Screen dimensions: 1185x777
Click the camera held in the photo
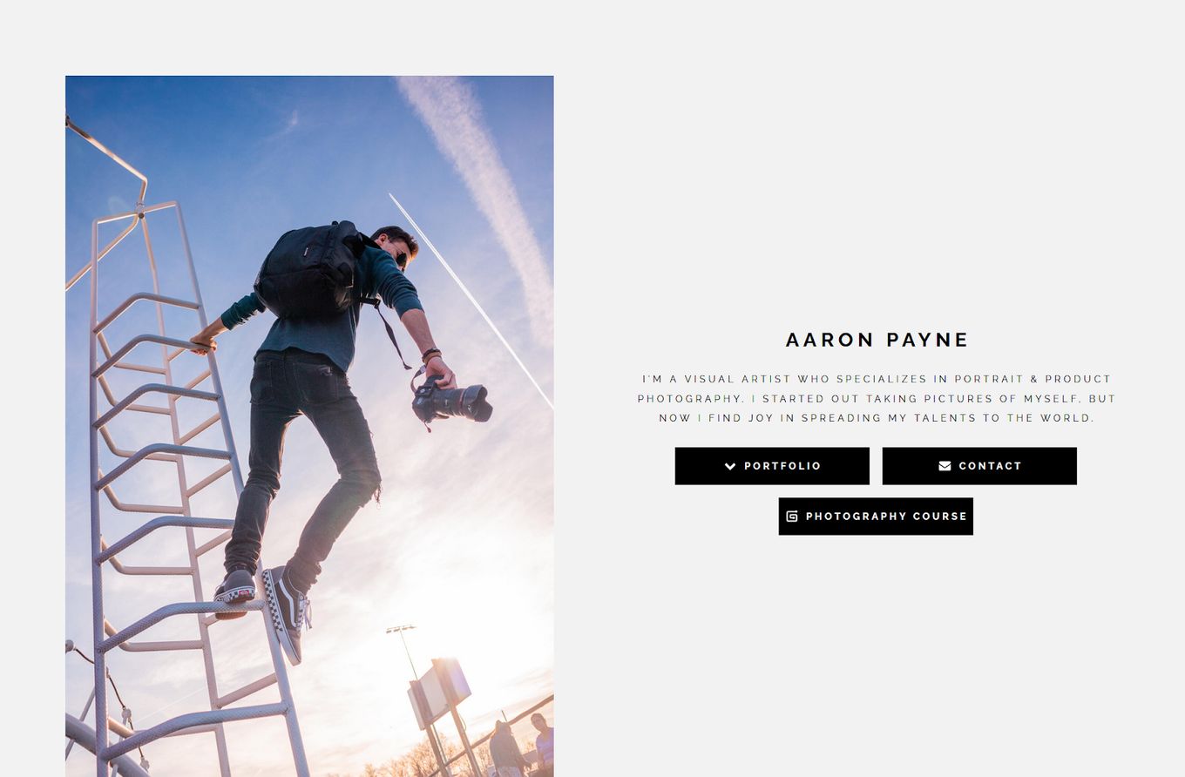tap(451, 402)
